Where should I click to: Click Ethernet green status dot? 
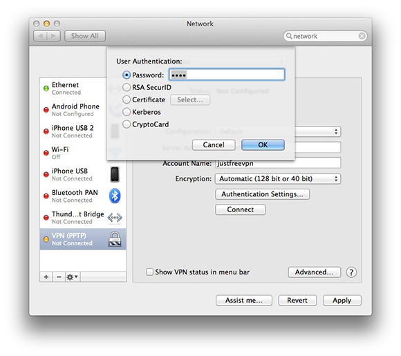[46, 88]
